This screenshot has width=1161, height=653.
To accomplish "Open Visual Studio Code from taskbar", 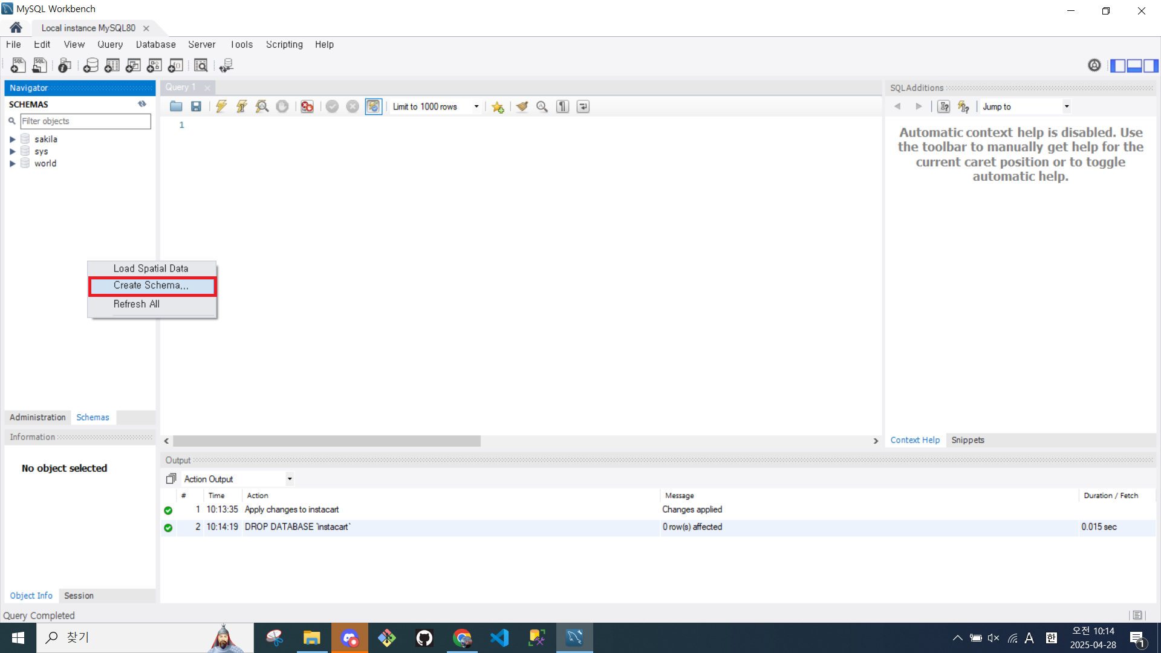I will (x=499, y=637).
